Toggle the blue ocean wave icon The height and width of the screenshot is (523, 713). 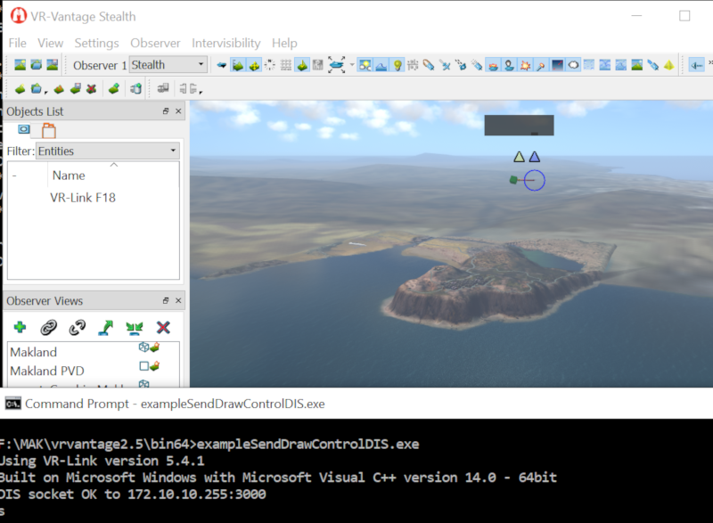[381, 65]
